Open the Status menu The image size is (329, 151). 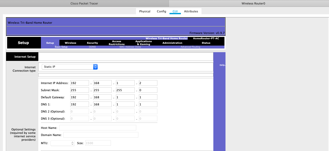point(206,43)
